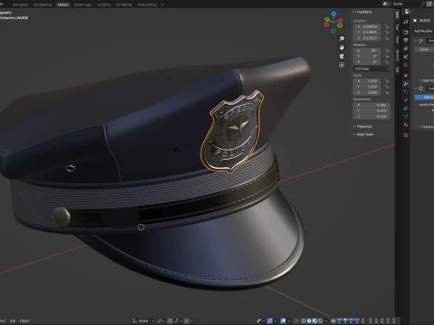
Task: Select the Default workspace tab
Action: click(x=62, y=5)
